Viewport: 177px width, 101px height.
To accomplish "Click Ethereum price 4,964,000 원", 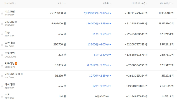I will click(x=59, y=24).
